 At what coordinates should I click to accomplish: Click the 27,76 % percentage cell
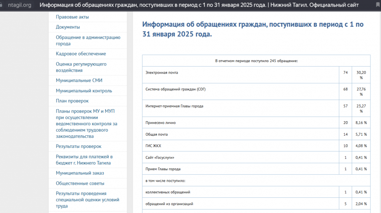coord(361,92)
